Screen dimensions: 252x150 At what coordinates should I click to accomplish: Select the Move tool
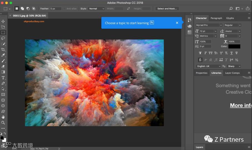[x=3, y=21]
